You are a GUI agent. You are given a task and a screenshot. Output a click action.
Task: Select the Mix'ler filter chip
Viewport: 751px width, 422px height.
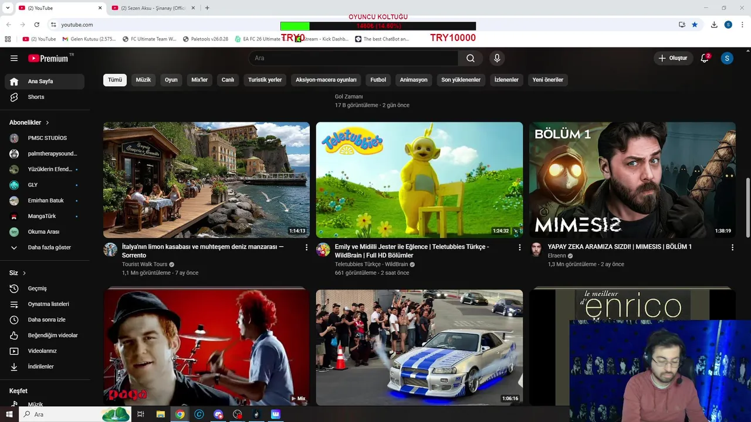(x=199, y=80)
